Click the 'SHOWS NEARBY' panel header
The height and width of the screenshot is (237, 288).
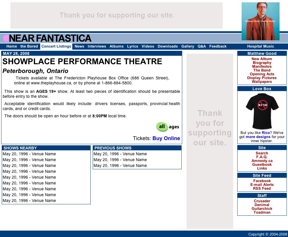pos(46,148)
